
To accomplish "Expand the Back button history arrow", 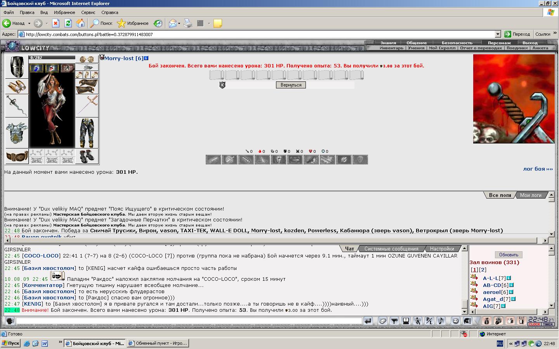I will (29, 23).
